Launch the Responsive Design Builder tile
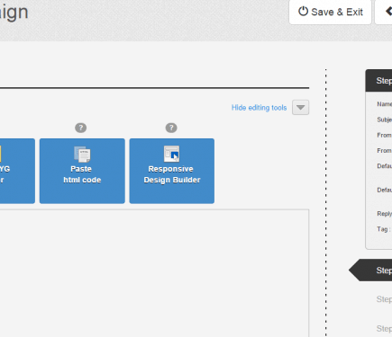The image size is (392, 337). click(172, 171)
